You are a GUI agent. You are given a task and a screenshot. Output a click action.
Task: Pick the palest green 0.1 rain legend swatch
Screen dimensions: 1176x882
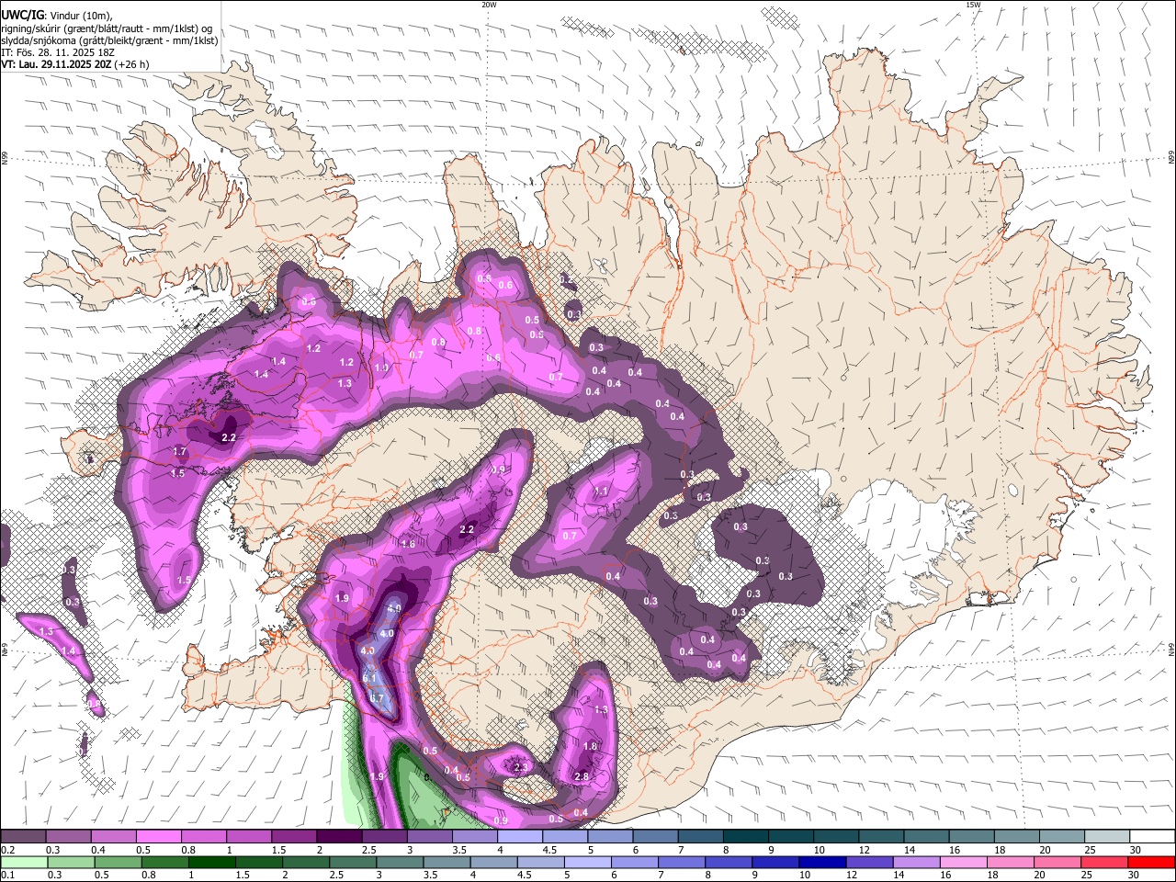(x=24, y=863)
